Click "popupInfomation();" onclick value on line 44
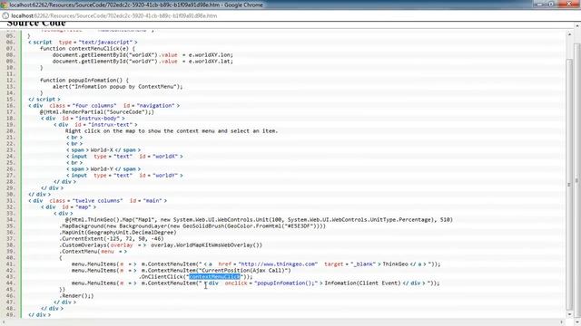Image resolution: width=581 pixels, height=326 pixels. tap(286, 283)
